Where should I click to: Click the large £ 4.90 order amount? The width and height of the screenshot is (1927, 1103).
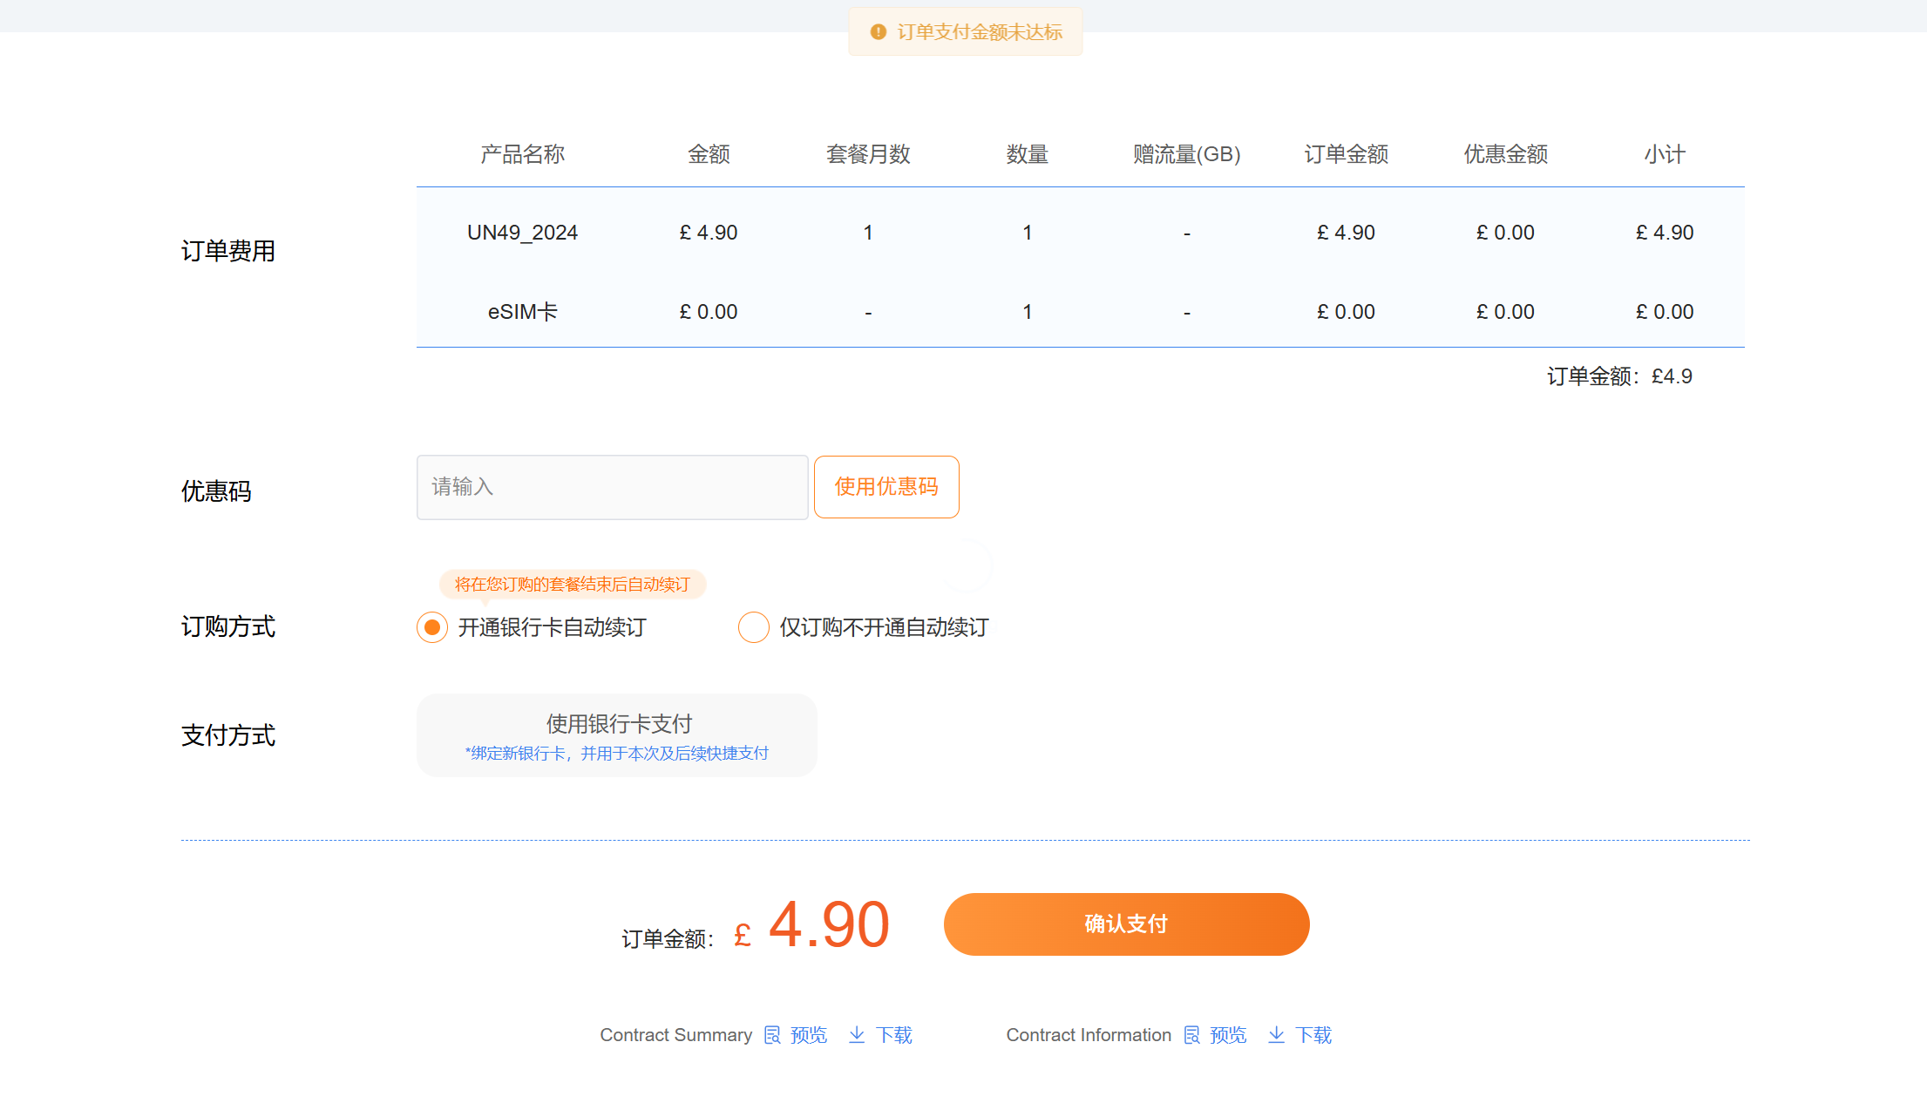tap(811, 925)
